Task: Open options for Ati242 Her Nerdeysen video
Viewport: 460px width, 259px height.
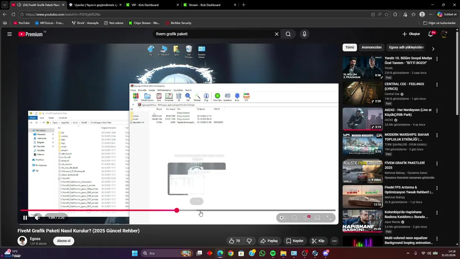Action: [x=437, y=110]
